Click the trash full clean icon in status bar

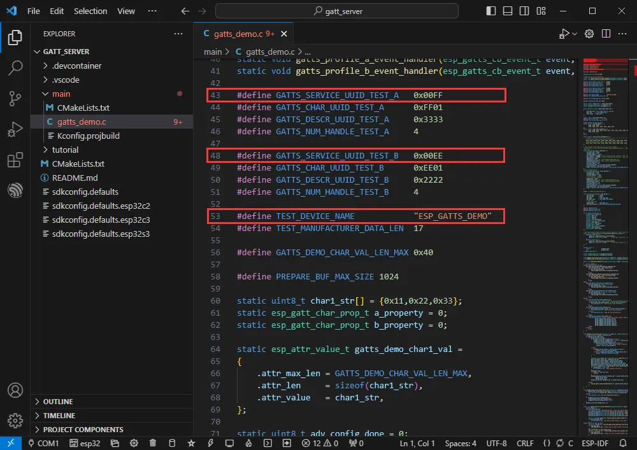153,443
